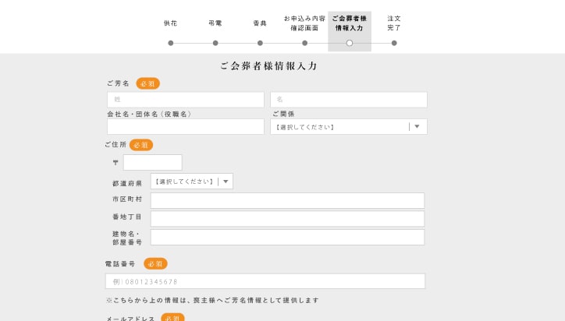Open the 都道府県 prefecture dropdown
This screenshot has height=321, width=565.
(x=192, y=182)
